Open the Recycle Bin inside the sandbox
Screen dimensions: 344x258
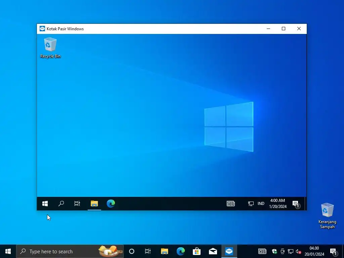(50, 48)
